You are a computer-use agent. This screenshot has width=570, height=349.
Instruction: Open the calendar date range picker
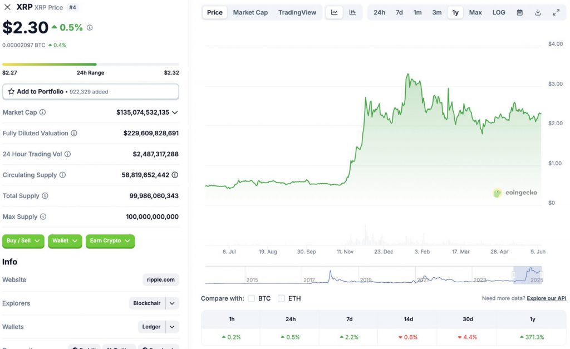coord(520,12)
